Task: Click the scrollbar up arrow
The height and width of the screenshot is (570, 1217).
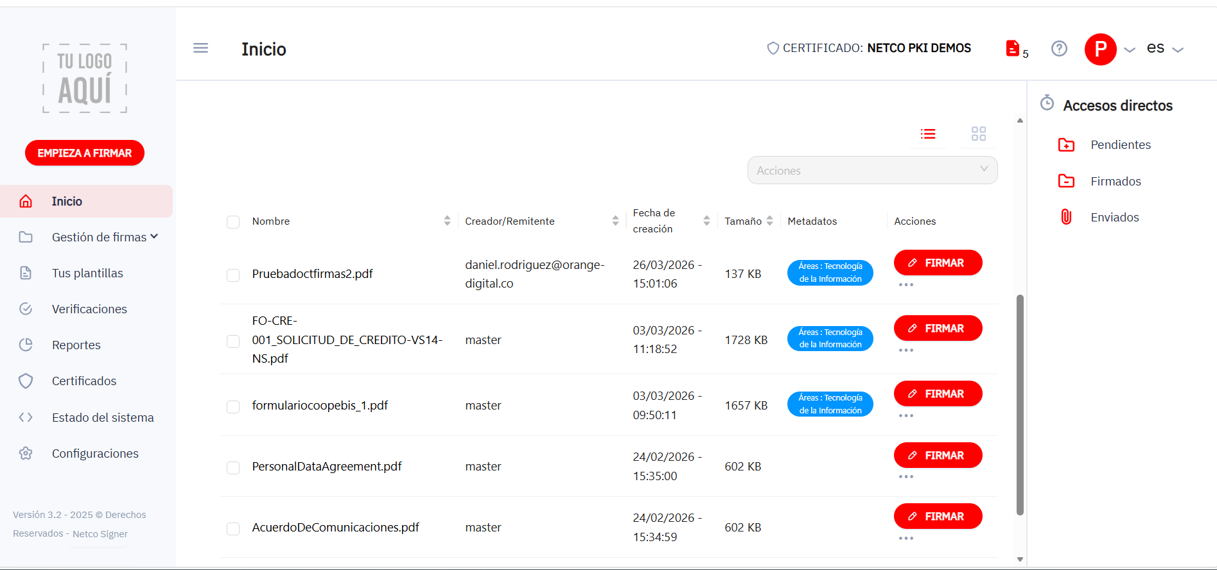Action: [1020, 120]
